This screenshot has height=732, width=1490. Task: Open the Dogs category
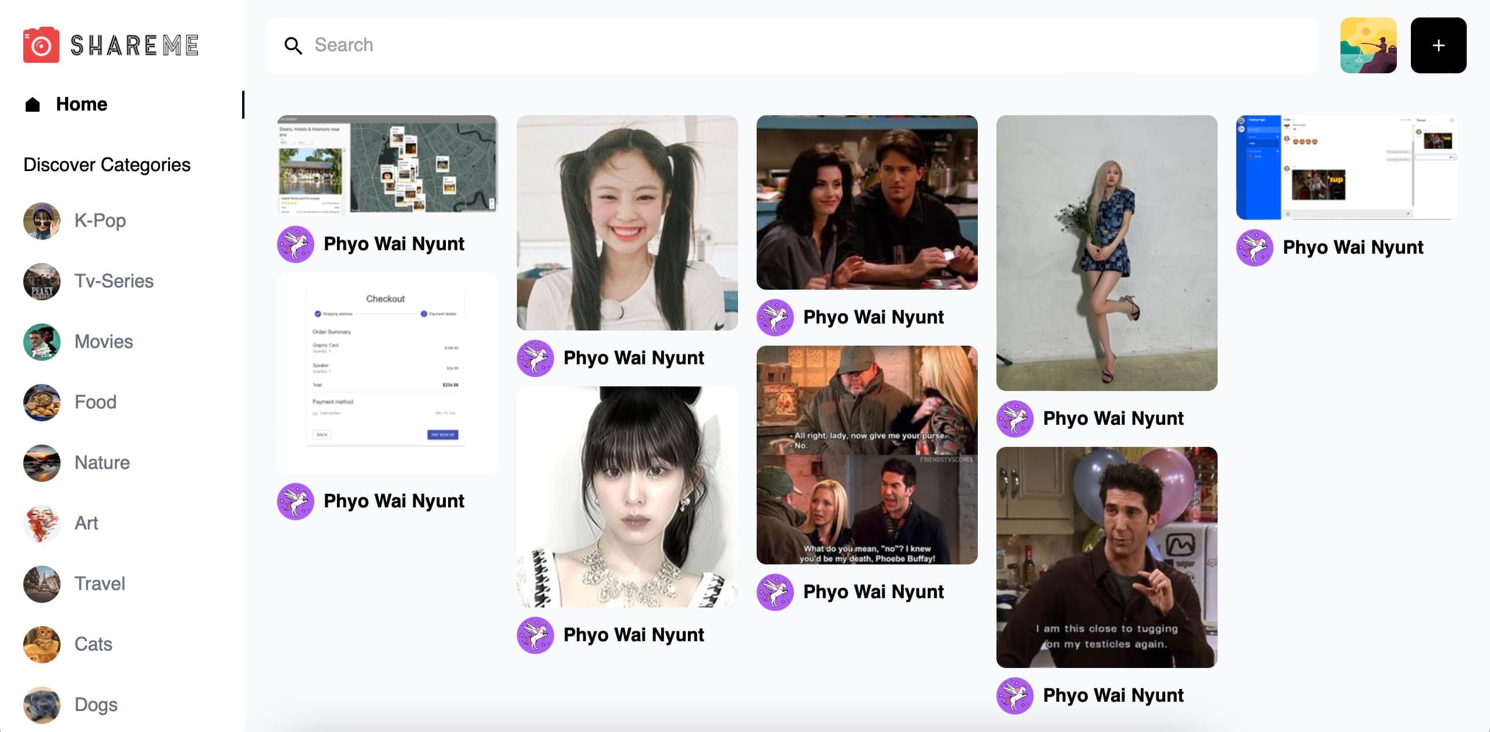[x=95, y=705]
